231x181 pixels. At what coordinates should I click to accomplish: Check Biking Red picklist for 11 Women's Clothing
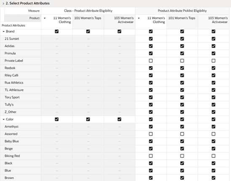151,156
